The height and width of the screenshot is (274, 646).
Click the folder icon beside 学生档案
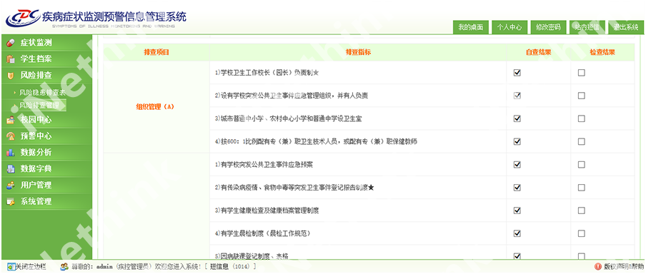click(11, 59)
